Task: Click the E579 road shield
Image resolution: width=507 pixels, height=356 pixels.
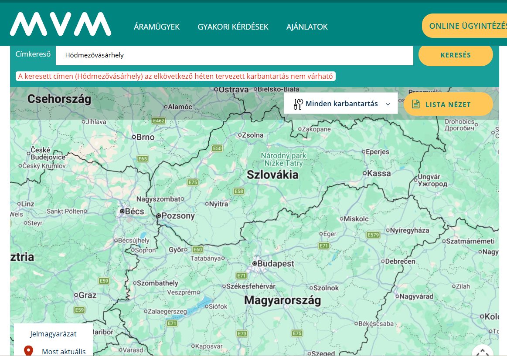Action: click(x=373, y=235)
